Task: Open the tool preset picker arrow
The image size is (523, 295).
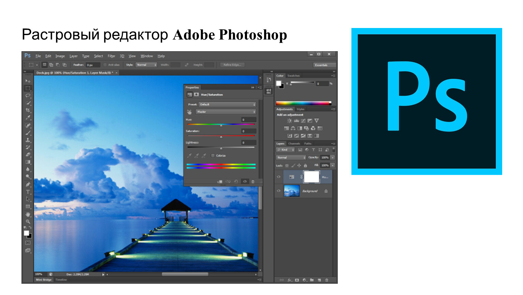Action: [37, 65]
